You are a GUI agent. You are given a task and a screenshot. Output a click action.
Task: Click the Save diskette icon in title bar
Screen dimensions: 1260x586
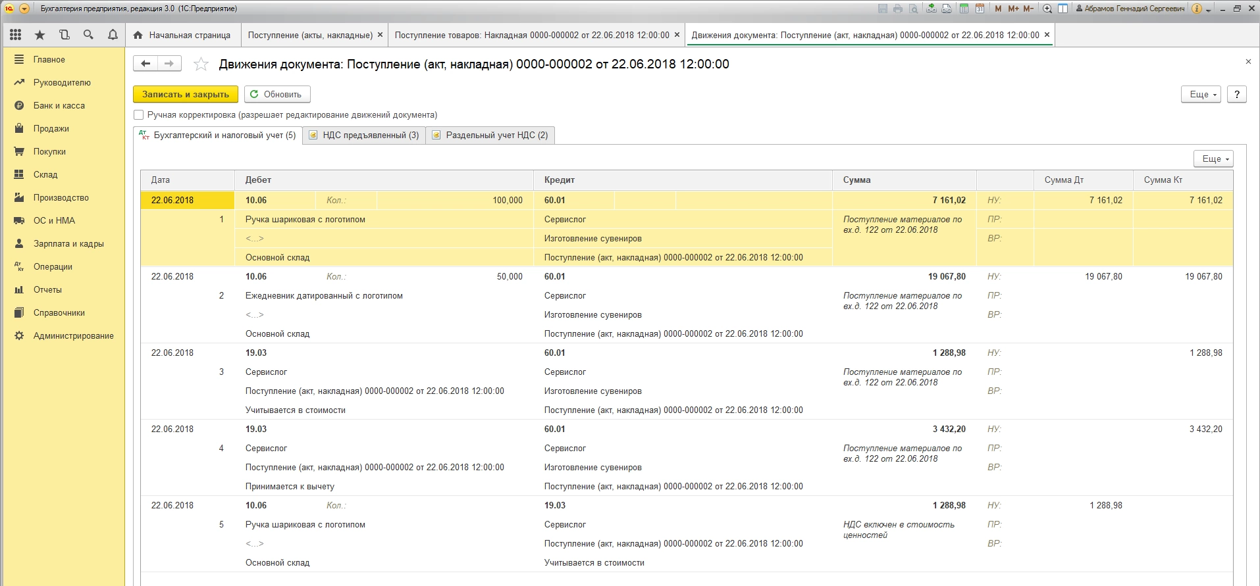883,9
